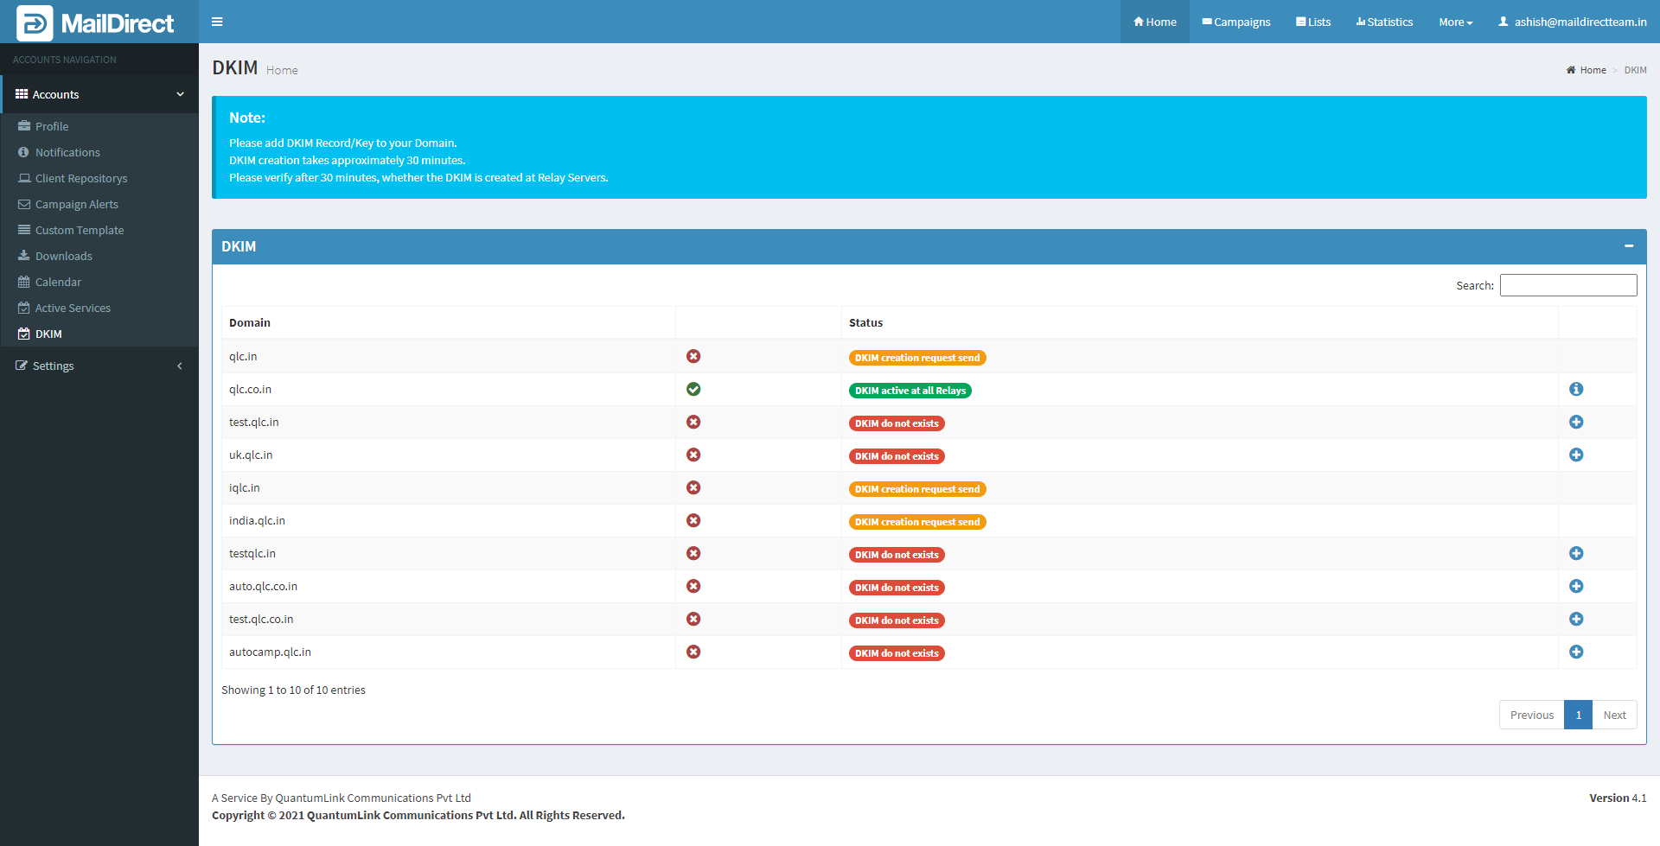The width and height of the screenshot is (1660, 846).
Task: Open the Campaigns menu item
Action: point(1236,22)
